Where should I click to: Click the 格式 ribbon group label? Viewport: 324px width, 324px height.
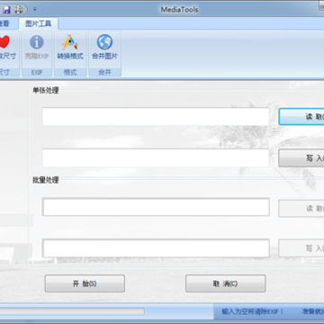coord(70,72)
